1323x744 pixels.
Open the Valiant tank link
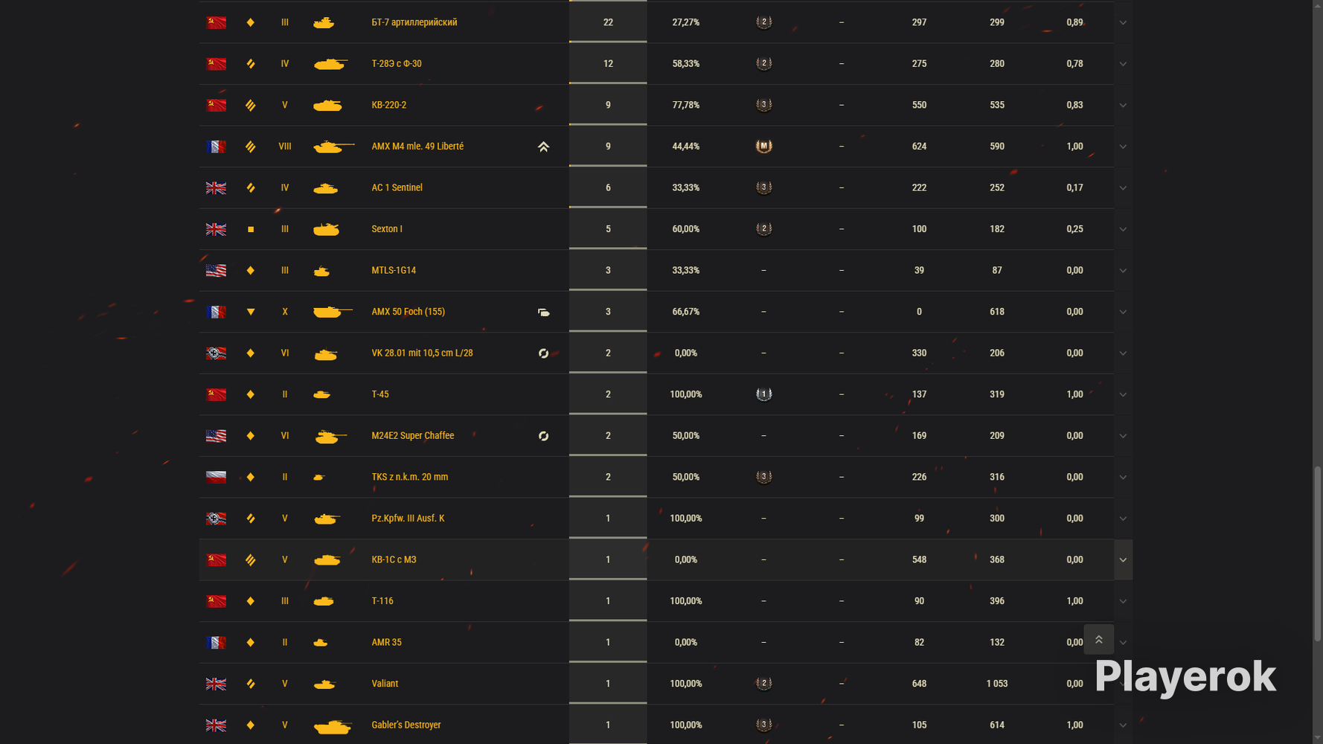385,684
